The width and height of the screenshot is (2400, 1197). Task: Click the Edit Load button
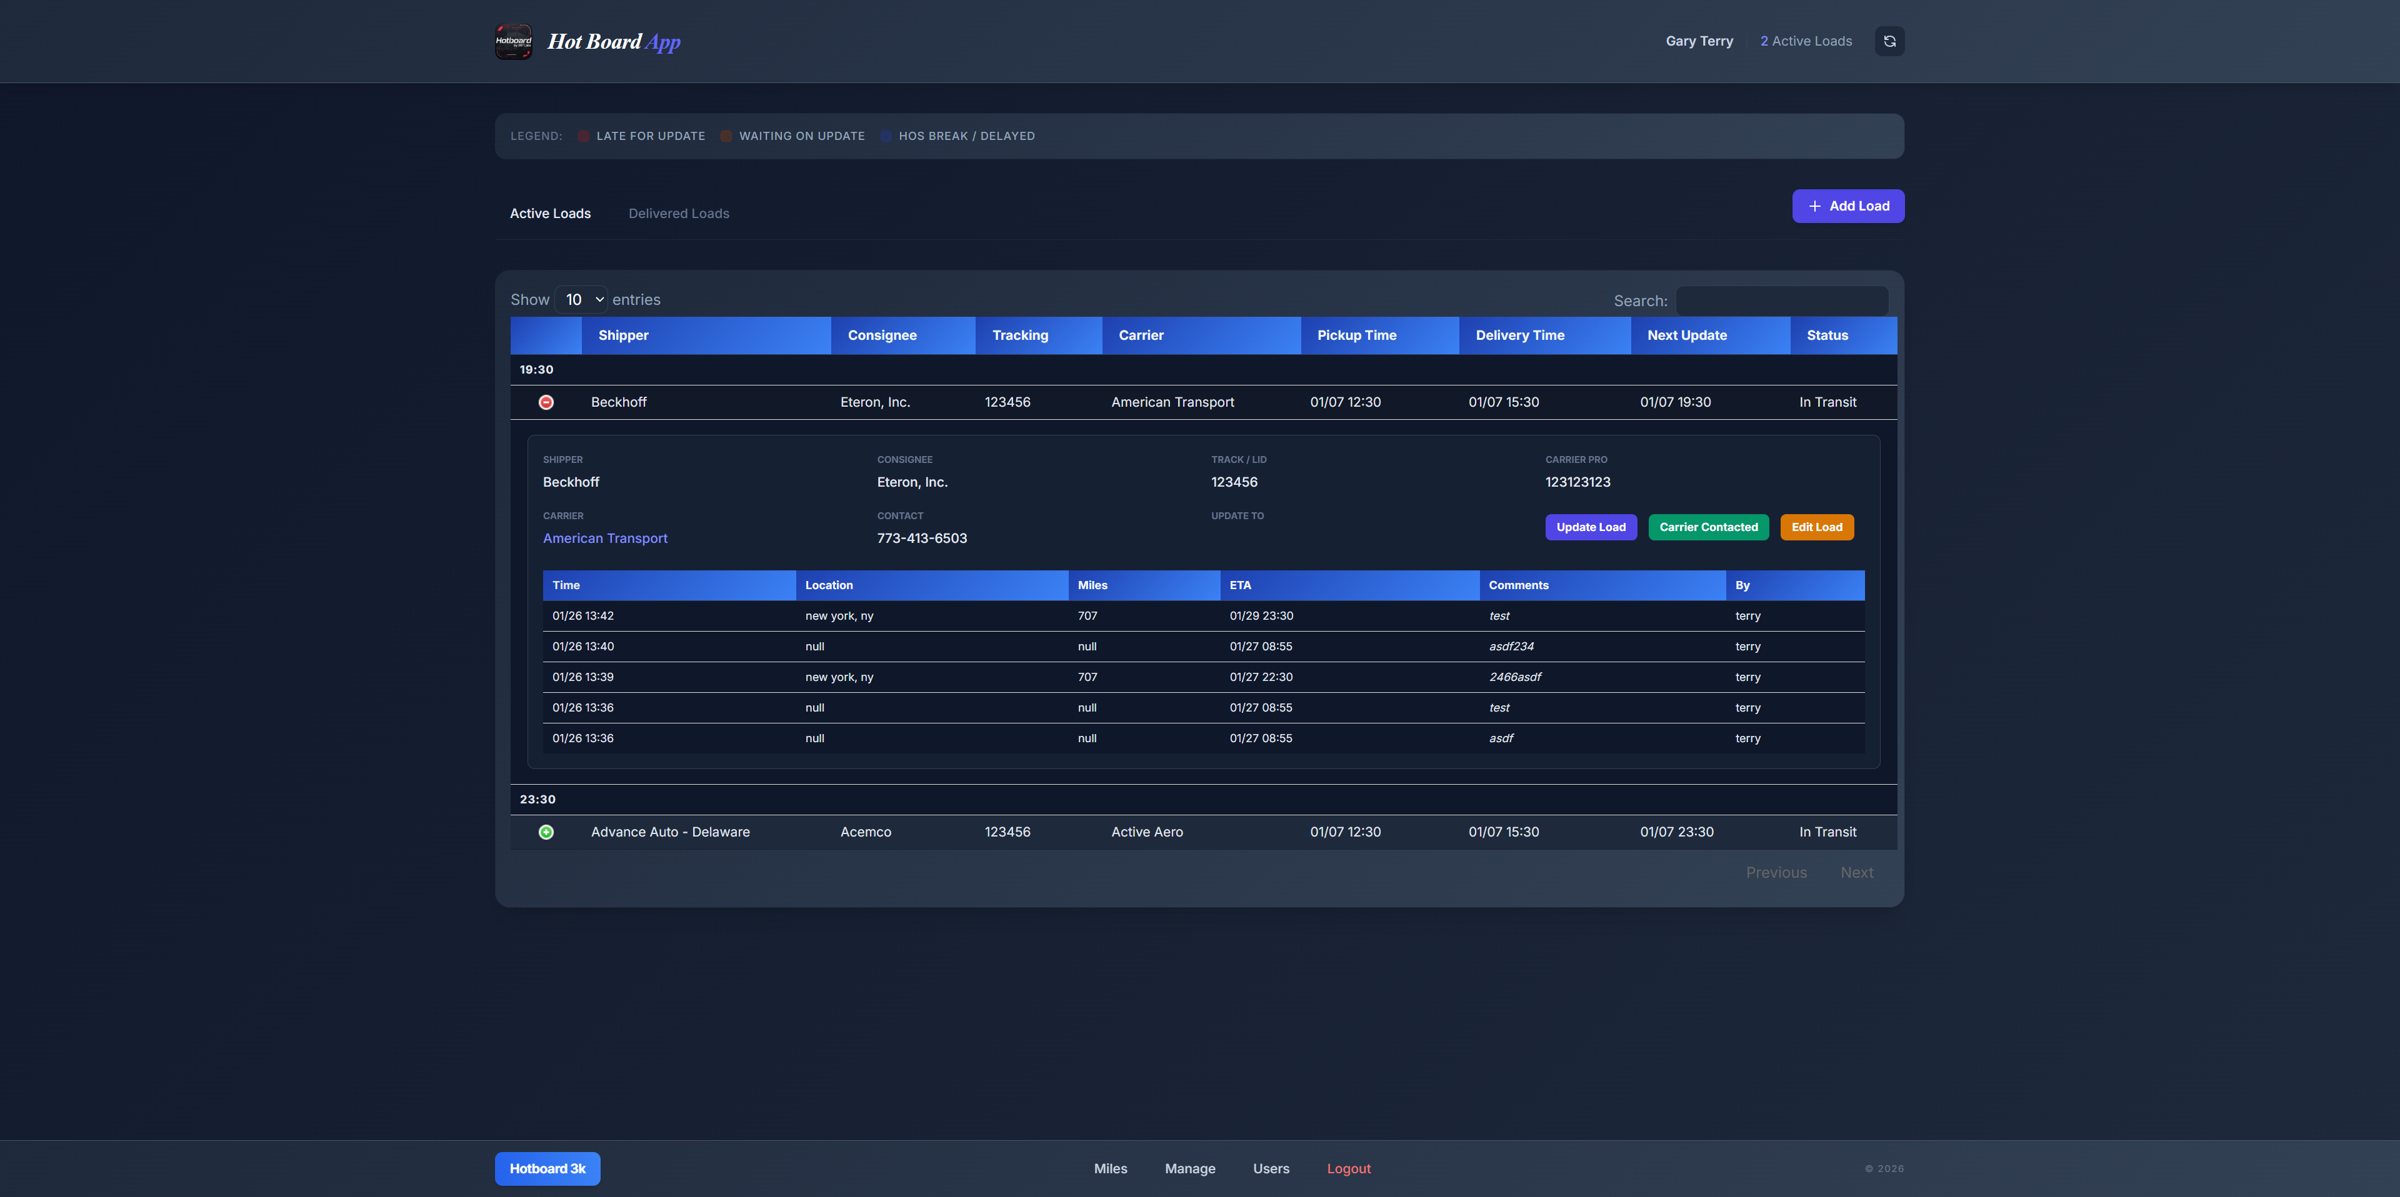[1816, 526]
